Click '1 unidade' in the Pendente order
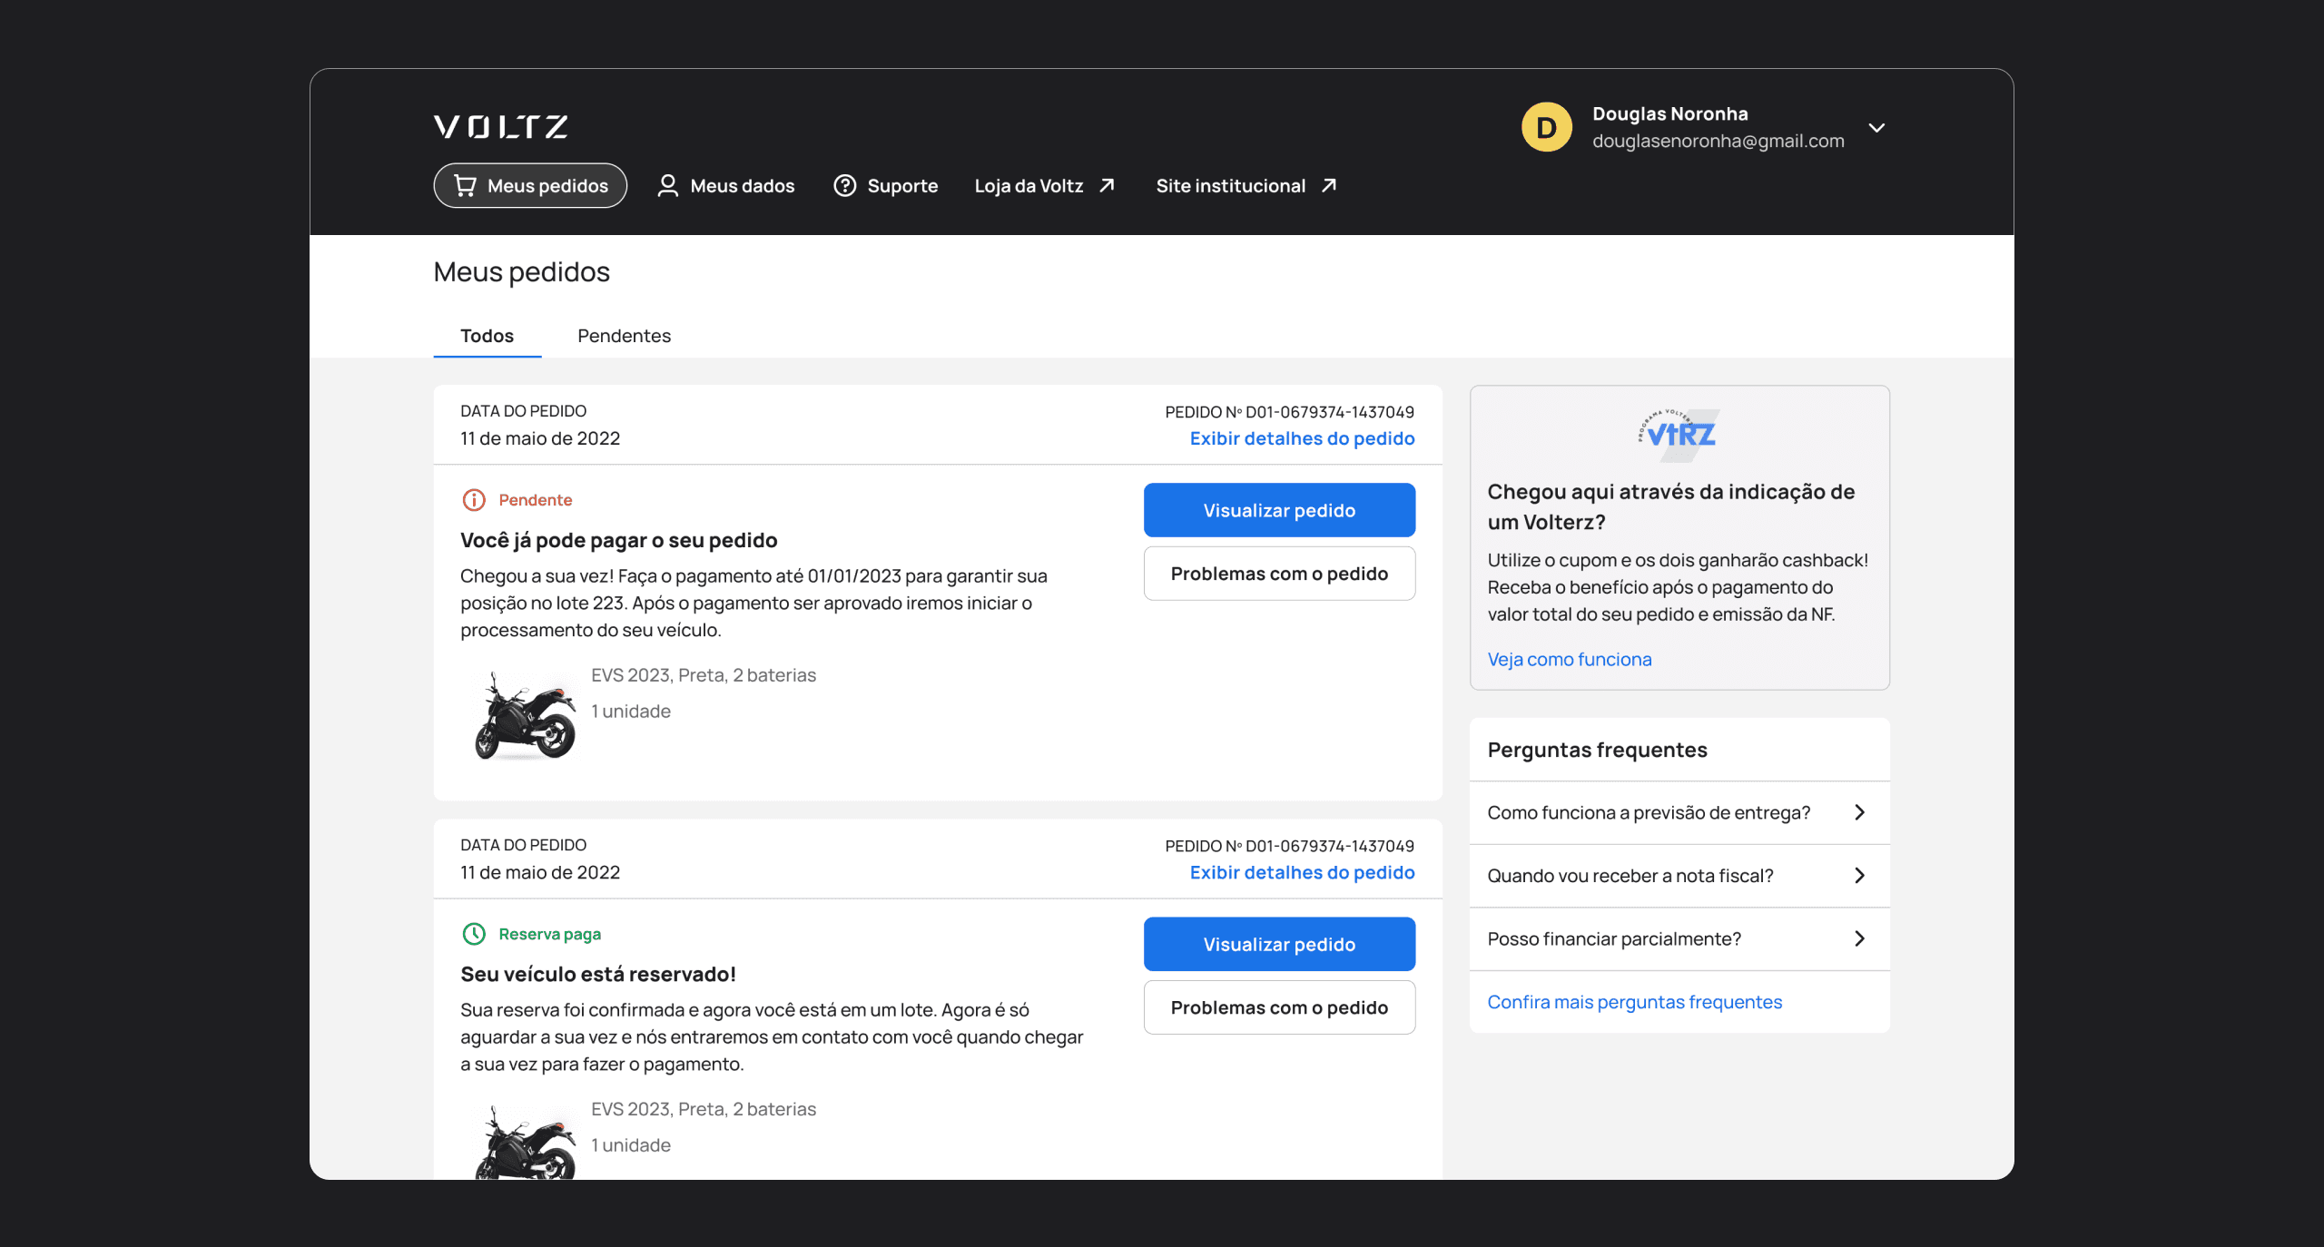 [631, 712]
